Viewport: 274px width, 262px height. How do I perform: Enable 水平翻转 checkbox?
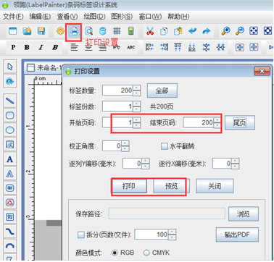165,146
